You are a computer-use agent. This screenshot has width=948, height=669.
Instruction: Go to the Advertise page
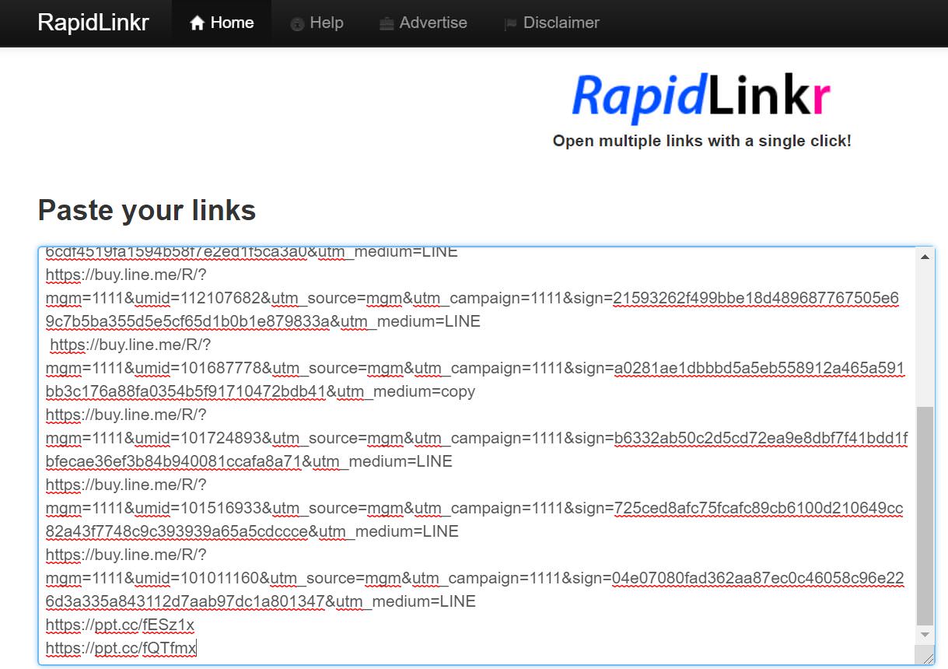click(x=423, y=23)
